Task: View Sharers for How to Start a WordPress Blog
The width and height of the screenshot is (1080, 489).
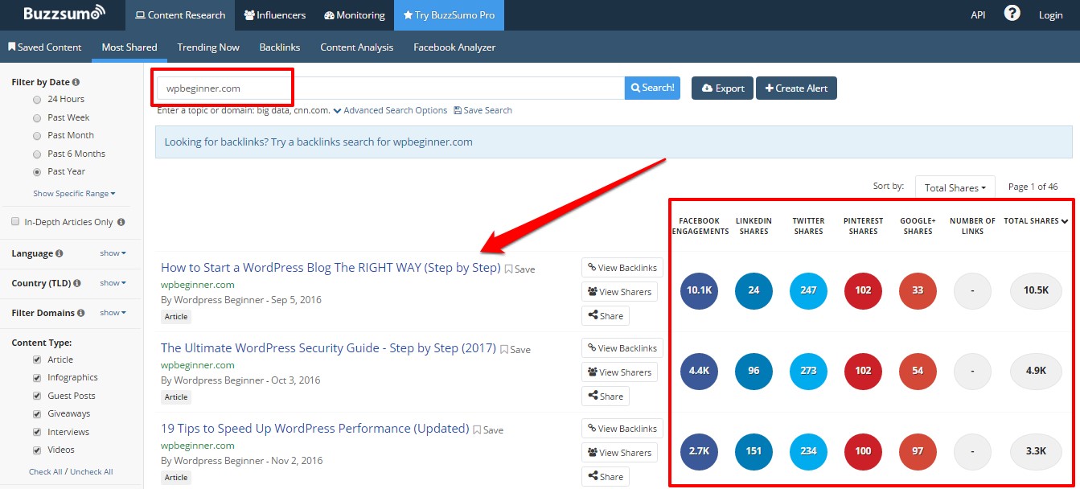Action: click(619, 292)
